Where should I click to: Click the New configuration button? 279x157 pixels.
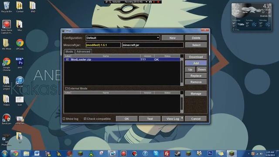coord(173,38)
